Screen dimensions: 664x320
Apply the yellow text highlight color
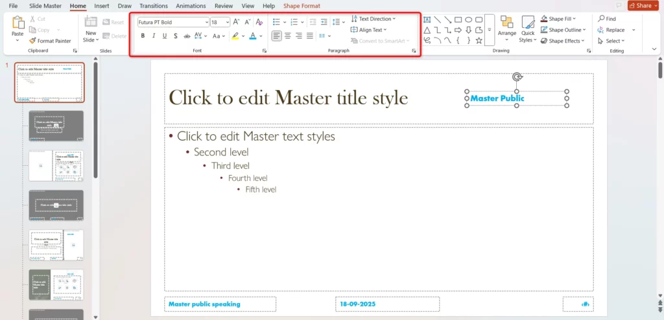pos(235,36)
